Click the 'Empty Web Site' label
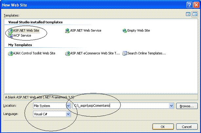Image resolution: width=201 pixels, height=133 pixels. 138,31
